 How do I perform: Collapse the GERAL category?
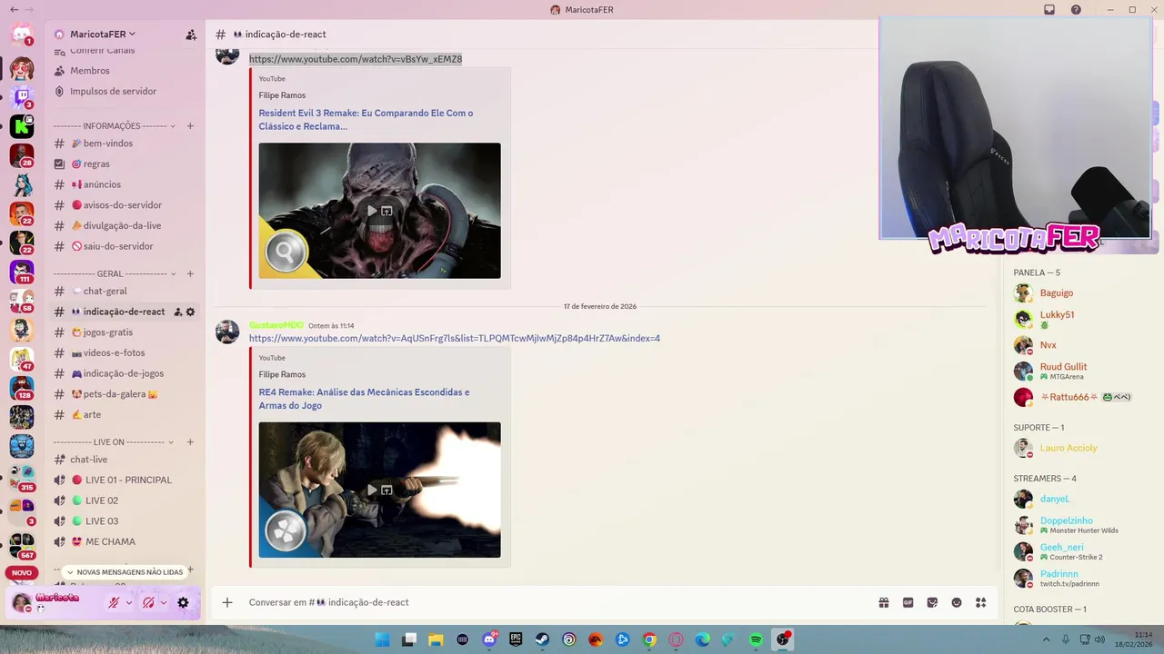coord(114,273)
